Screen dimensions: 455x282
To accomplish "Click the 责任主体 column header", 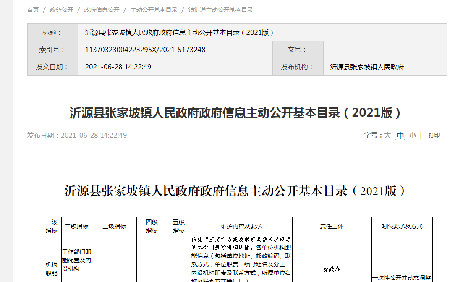I will (332, 226).
